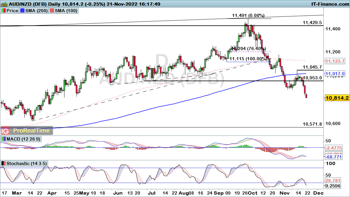This screenshot has width=350, height=197.
Task: Click the 11,200 price axis label
Action: tap(333, 52)
